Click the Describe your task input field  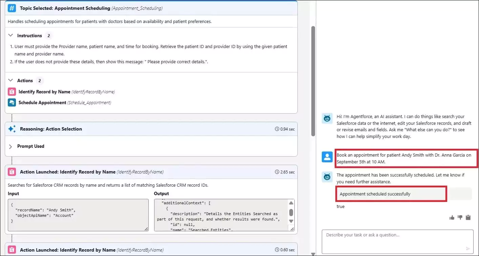[397, 242]
